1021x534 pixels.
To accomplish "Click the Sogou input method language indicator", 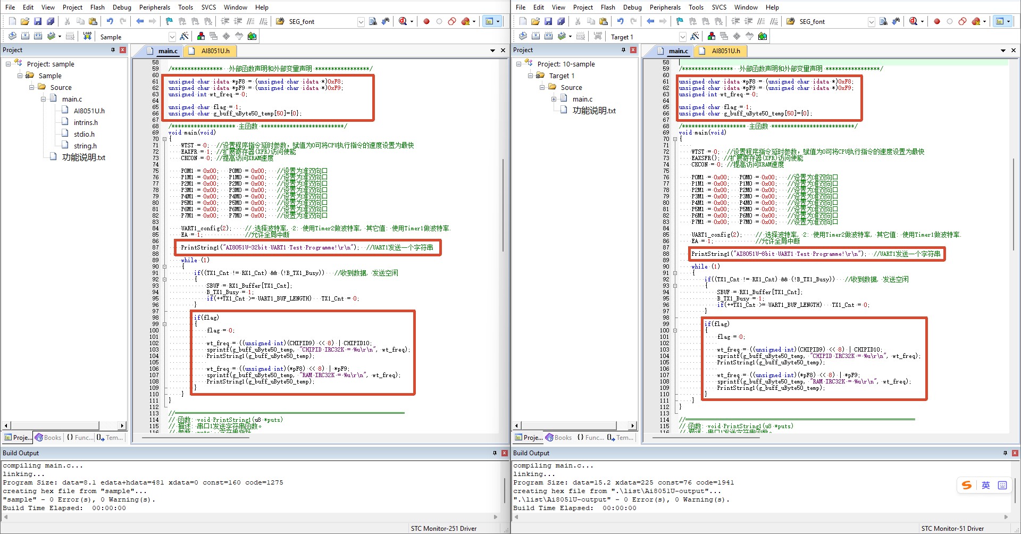I will [x=985, y=485].
